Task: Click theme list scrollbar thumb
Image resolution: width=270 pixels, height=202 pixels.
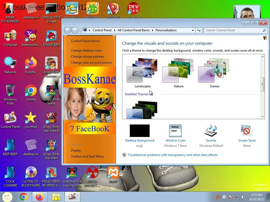Action: click(x=262, y=84)
